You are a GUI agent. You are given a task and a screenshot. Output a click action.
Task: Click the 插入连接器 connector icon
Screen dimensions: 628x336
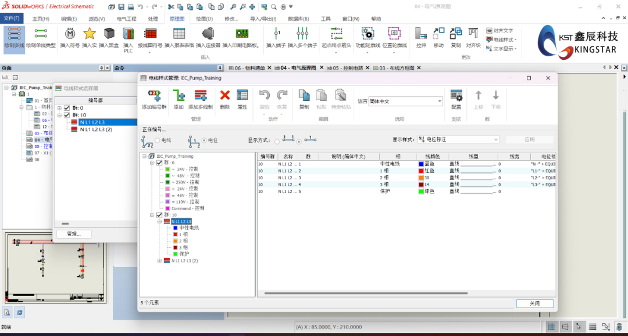click(x=208, y=34)
